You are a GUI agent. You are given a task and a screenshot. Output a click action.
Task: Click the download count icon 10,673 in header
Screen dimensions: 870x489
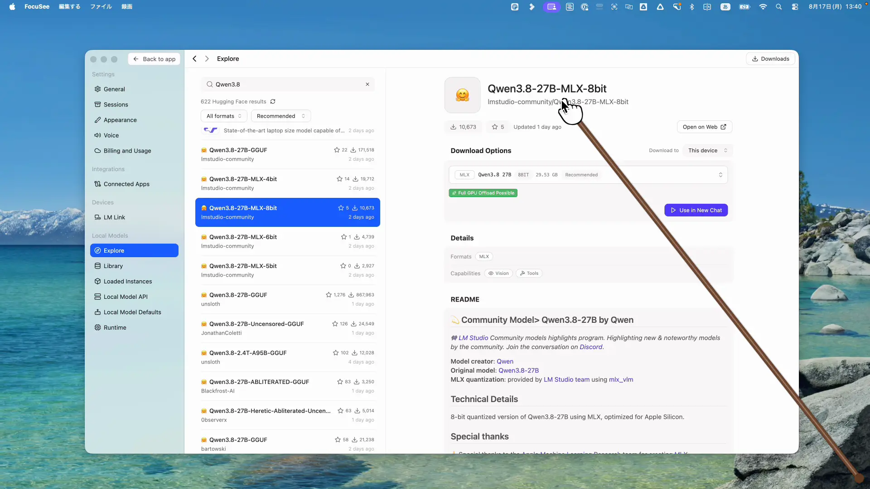click(453, 127)
